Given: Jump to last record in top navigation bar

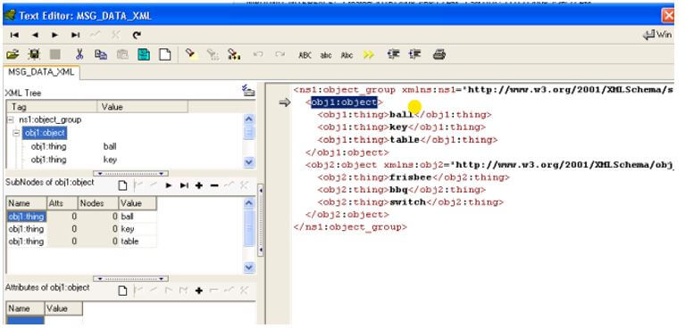Looking at the screenshot, I should (x=76, y=35).
